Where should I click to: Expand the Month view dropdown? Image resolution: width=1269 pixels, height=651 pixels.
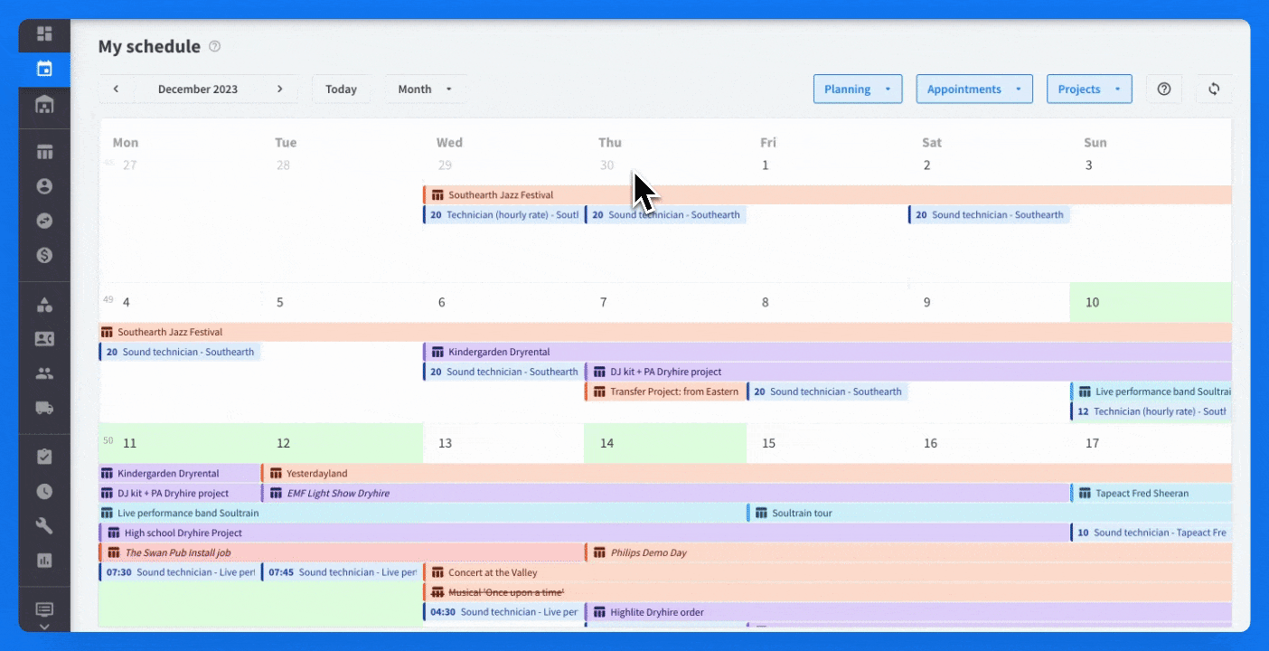(426, 89)
